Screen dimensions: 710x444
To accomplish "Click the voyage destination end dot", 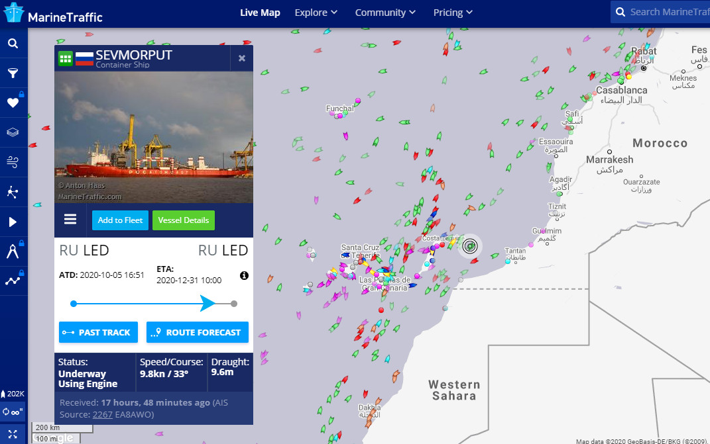I will pyautogui.click(x=233, y=304).
